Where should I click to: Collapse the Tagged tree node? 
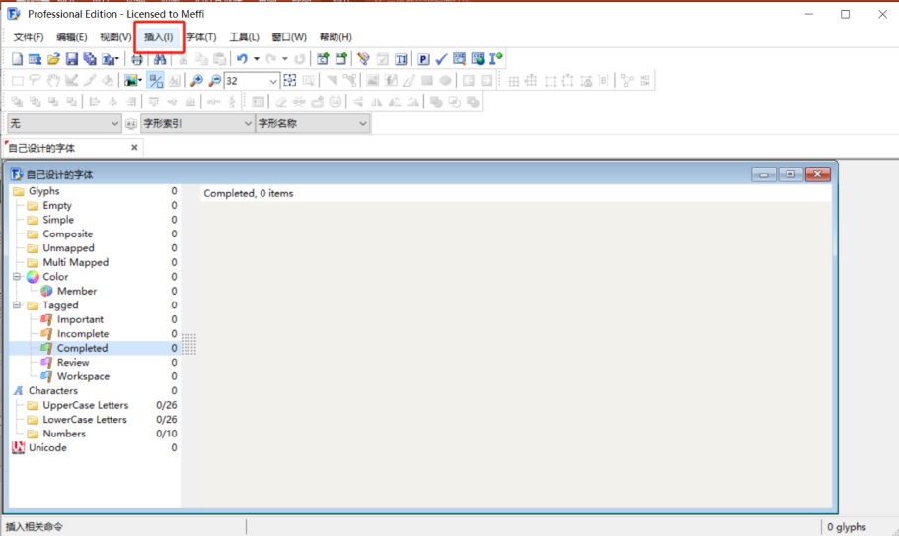tap(17, 305)
